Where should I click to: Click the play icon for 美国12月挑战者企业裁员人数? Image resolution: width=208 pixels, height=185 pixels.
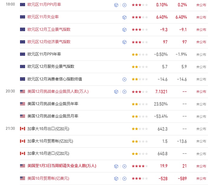(x=124, y=92)
